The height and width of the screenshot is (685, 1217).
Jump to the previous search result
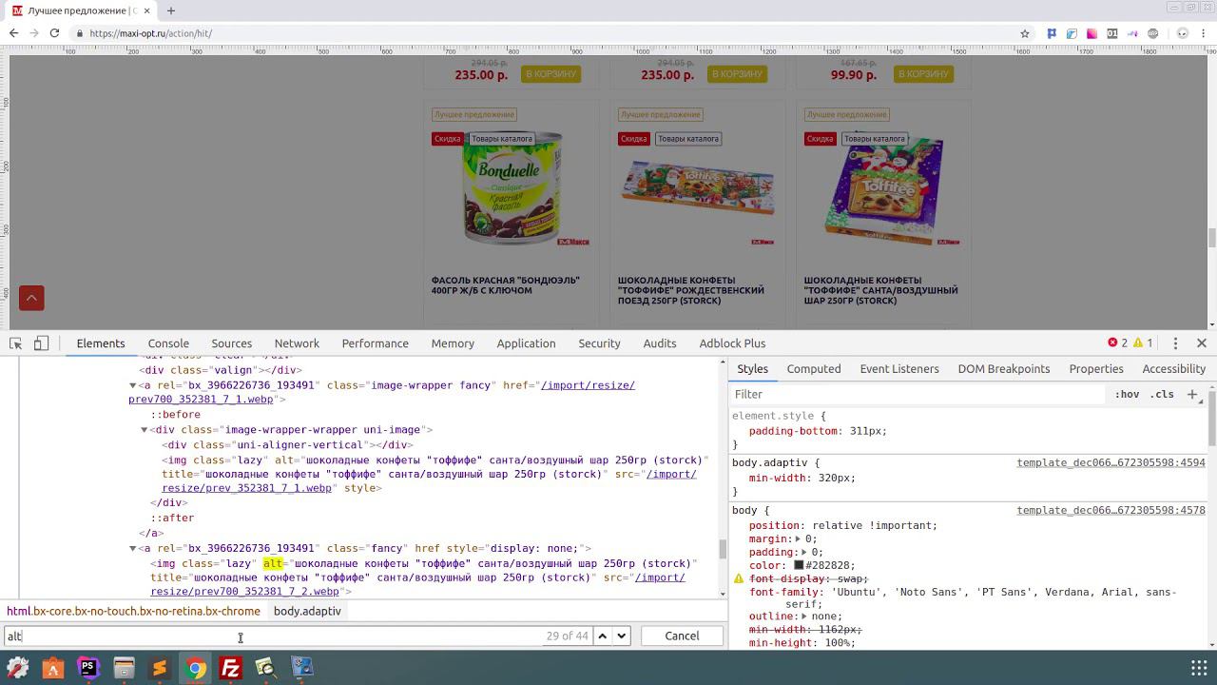tap(603, 636)
